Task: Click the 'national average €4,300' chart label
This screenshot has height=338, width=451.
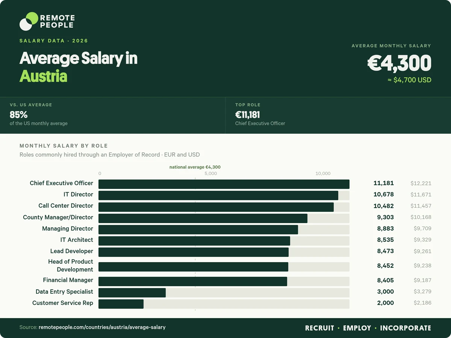Action: click(195, 167)
